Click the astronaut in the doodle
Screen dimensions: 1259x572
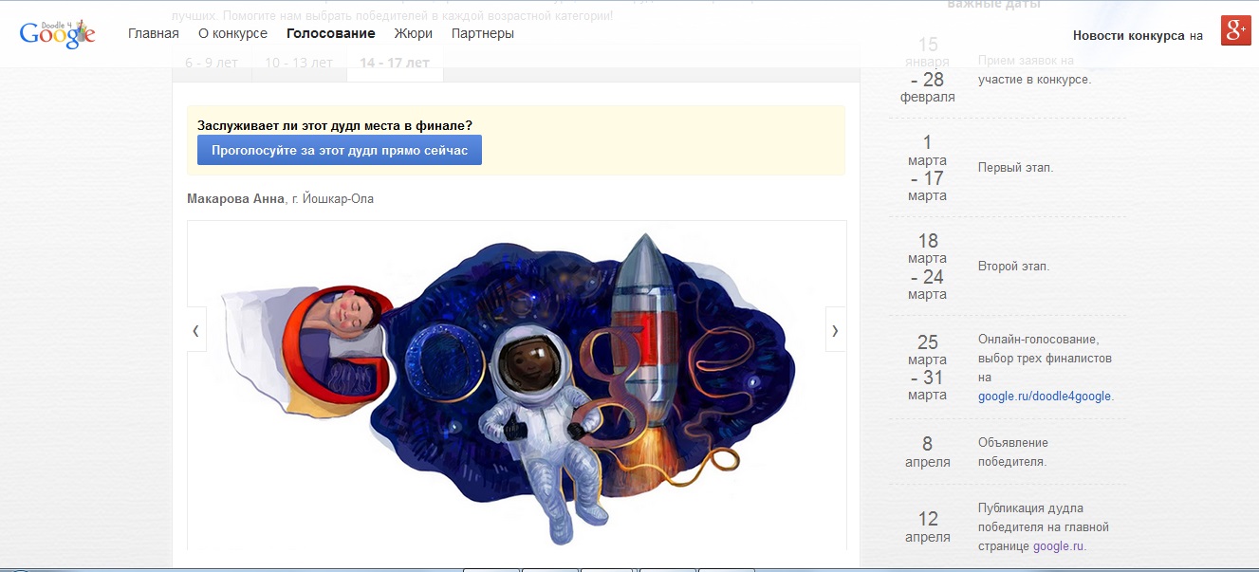tap(531, 408)
